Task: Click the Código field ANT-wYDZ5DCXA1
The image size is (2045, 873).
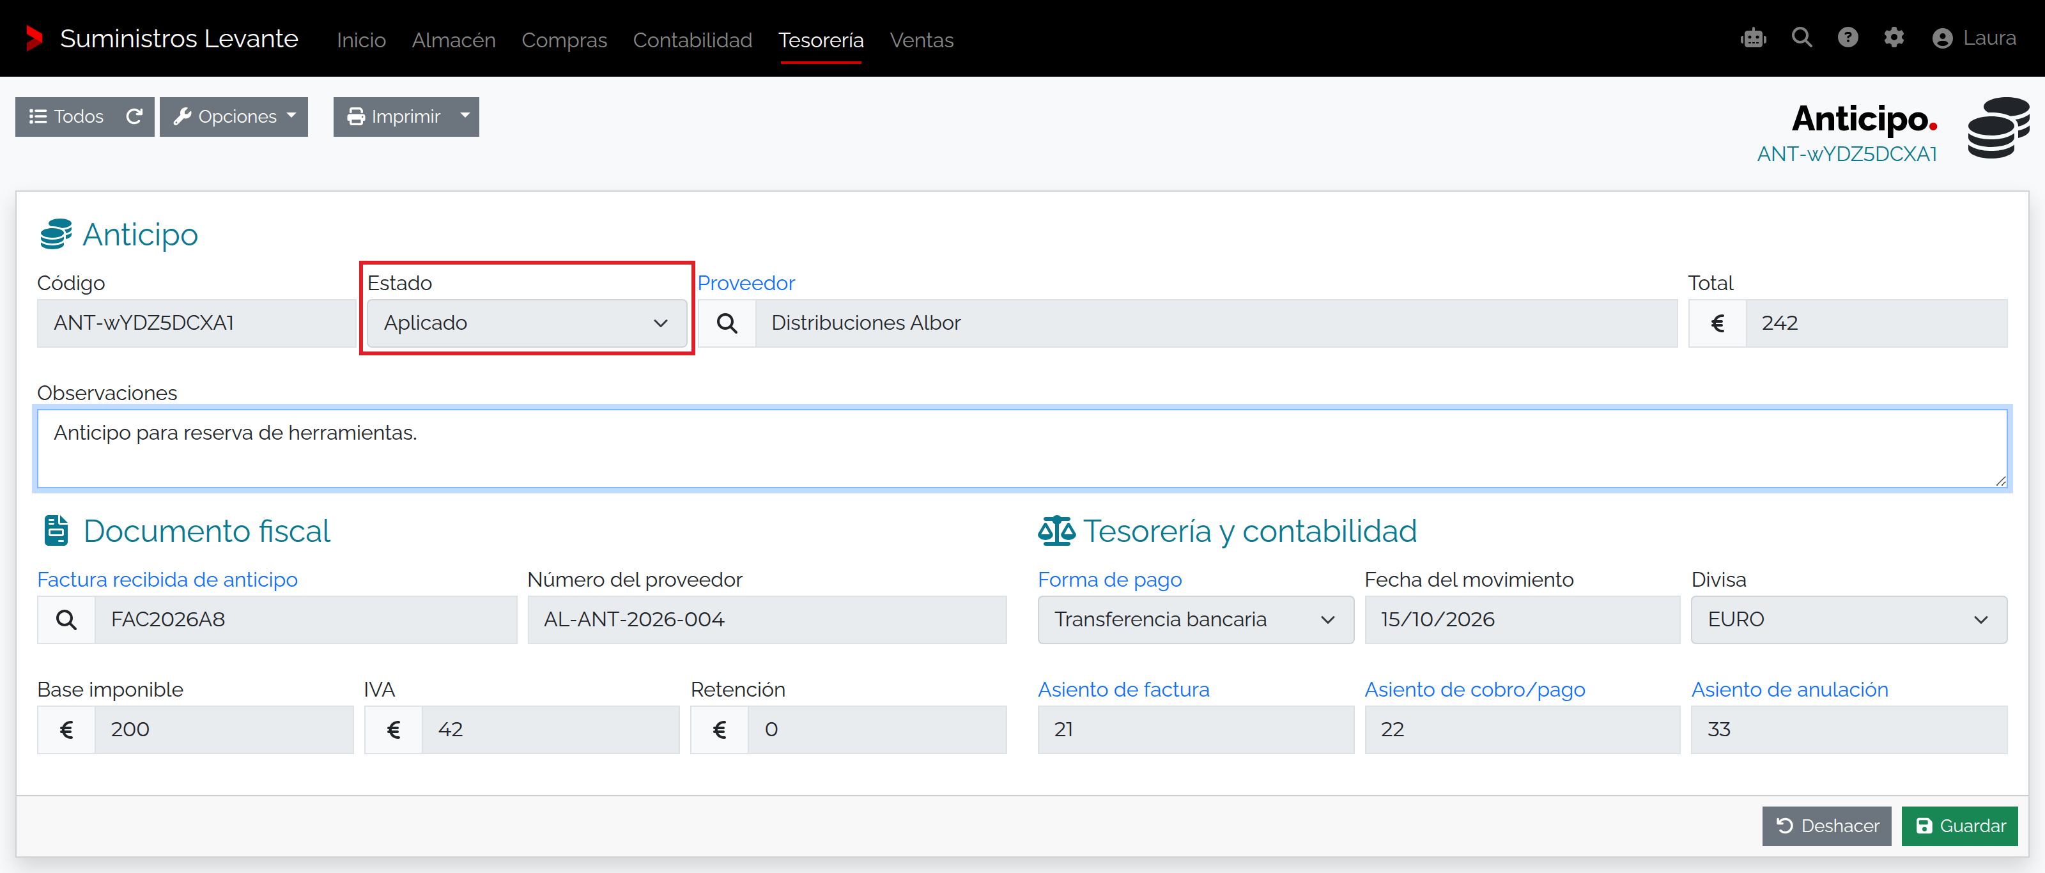Action: pyautogui.click(x=196, y=323)
